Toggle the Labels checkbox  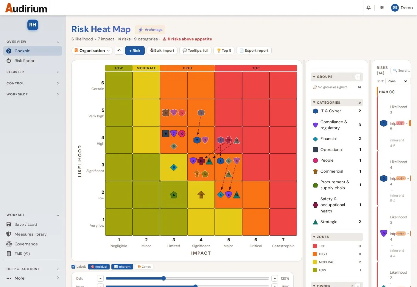coord(74,266)
